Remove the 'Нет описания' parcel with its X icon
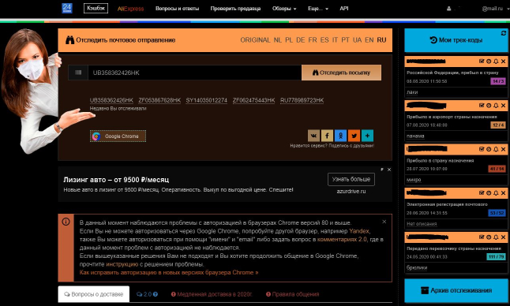The height and width of the screenshot is (306, 510). (x=503, y=193)
